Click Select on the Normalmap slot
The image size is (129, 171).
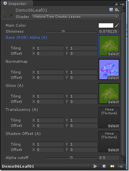tap(113, 78)
